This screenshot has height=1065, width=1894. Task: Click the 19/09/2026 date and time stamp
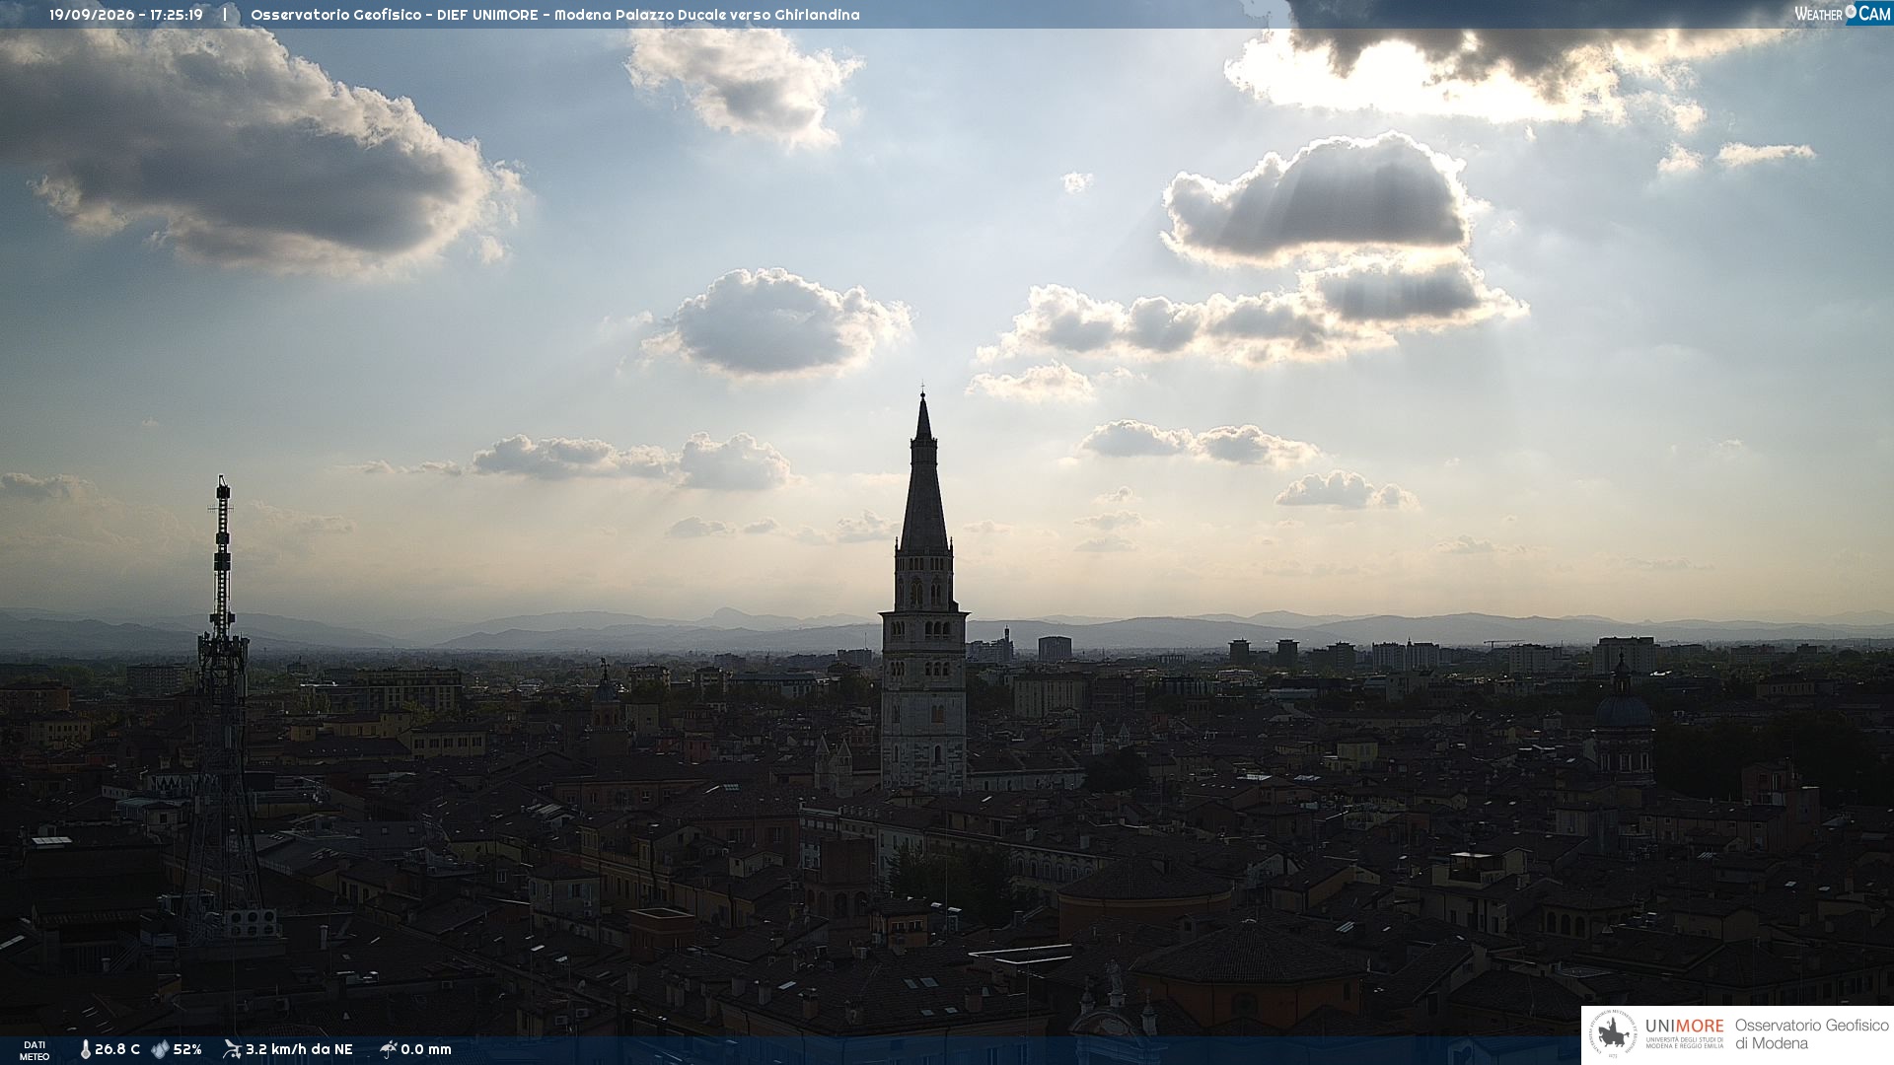click(126, 15)
